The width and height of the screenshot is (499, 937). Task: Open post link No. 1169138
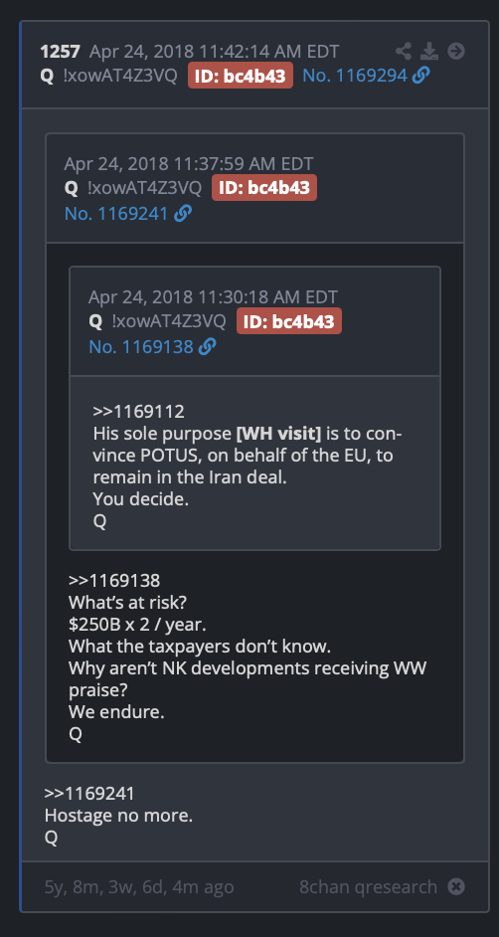141,346
